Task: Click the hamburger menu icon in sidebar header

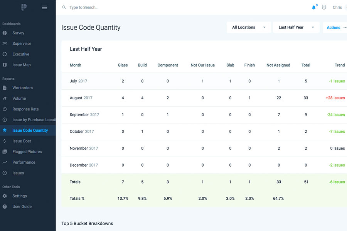Action: [x=44, y=7]
